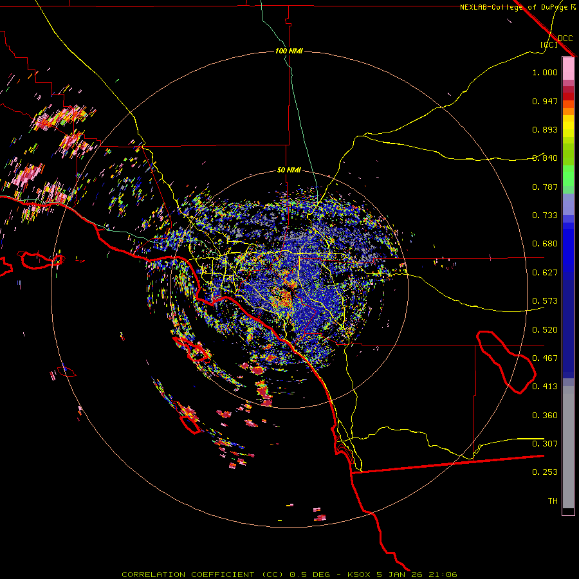The image size is (579, 579).
Task: Pick the gray lower section of color scale
Action: tap(568, 447)
